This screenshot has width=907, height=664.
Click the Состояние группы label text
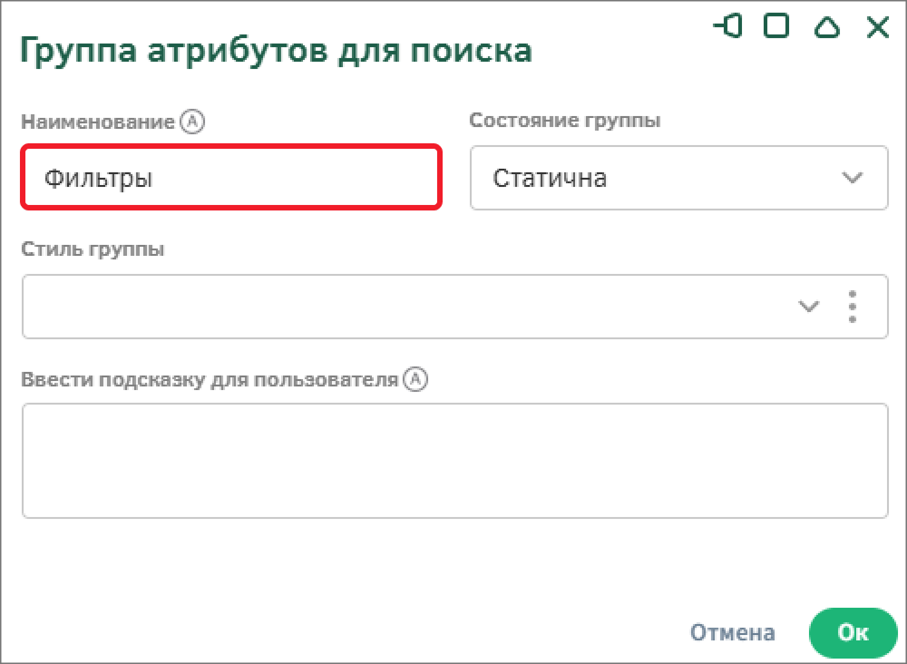pyautogui.click(x=564, y=121)
